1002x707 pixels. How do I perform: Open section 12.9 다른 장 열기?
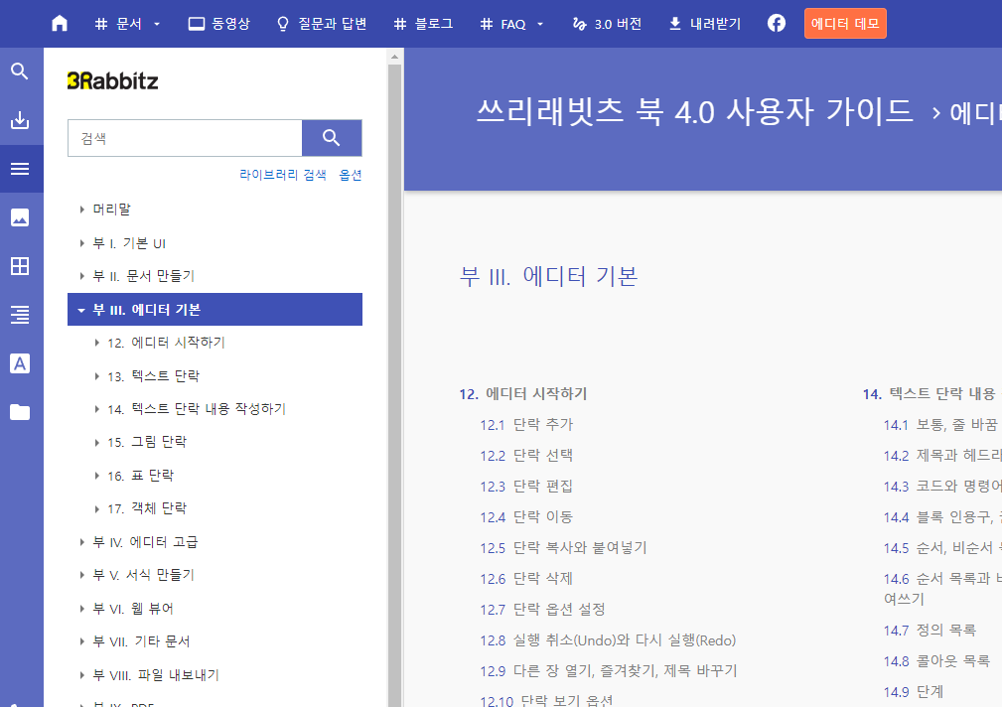coord(609,670)
